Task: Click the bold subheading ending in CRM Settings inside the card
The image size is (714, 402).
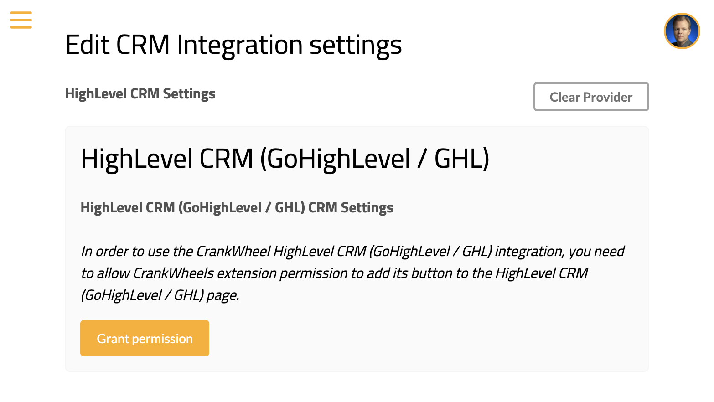Action: [x=237, y=208]
